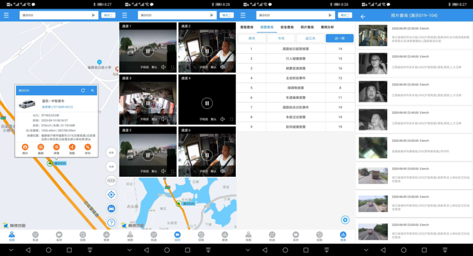
Task: Unmute audio on 通道 5 video
Action: tap(163, 171)
